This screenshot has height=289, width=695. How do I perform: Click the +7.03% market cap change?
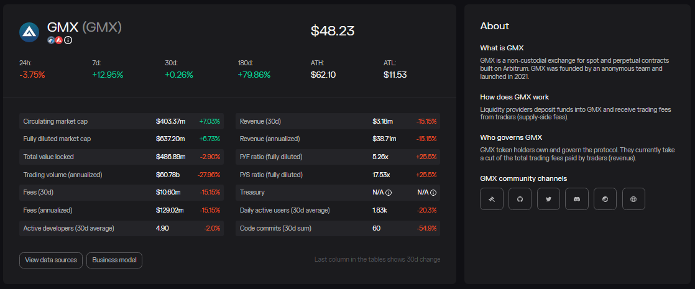pos(209,121)
